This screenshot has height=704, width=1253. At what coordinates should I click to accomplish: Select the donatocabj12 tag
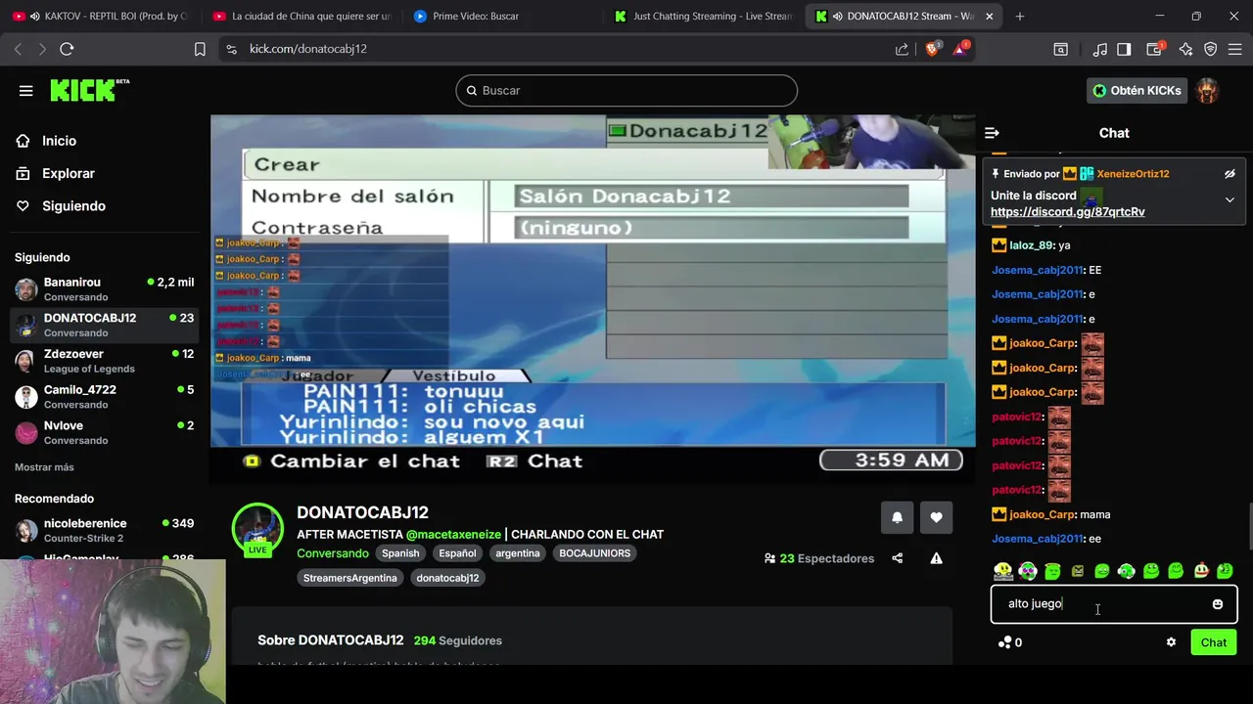tap(447, 578)
